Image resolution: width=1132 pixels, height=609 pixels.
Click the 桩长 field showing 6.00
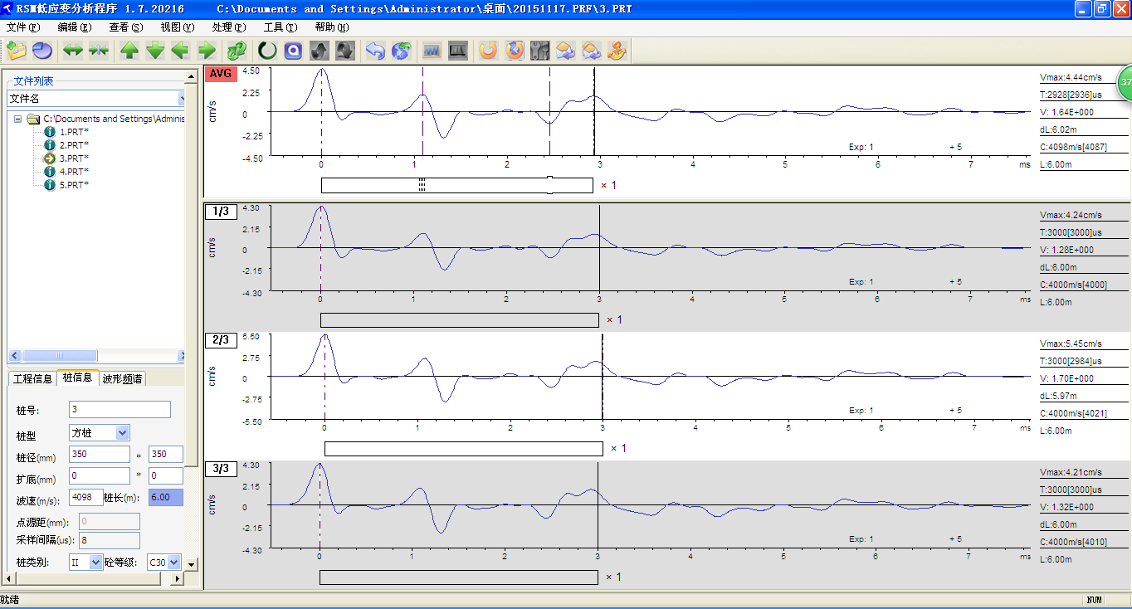(x=165, y=497)
